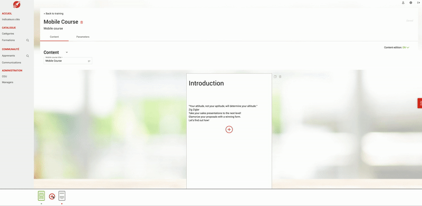The height and width of the screenshot is (206, 422).
Task: Click the Mobile course title input field
Action: 68,61
